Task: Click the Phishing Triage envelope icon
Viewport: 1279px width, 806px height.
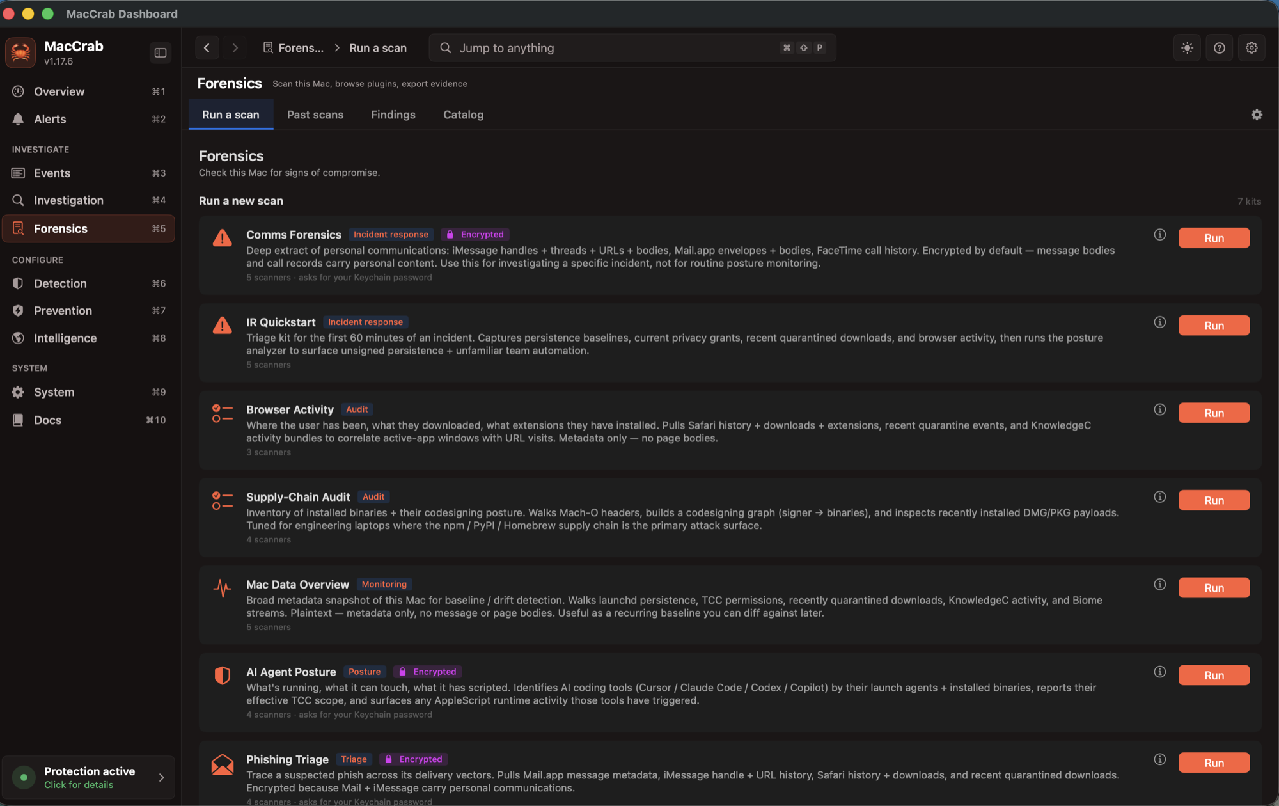Action: tap(222, 764)
